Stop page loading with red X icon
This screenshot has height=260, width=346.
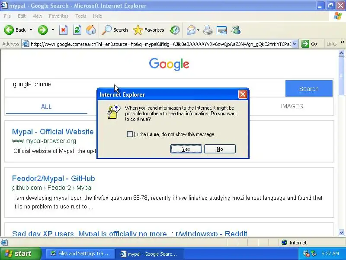pos(63,30)
